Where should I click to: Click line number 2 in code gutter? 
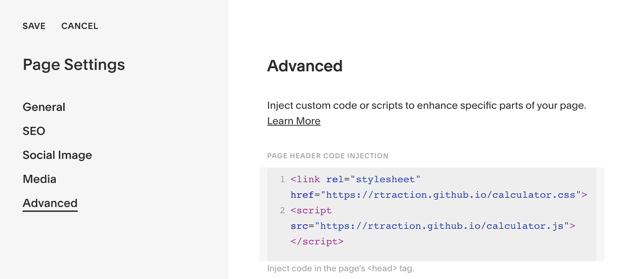point(282,210)
